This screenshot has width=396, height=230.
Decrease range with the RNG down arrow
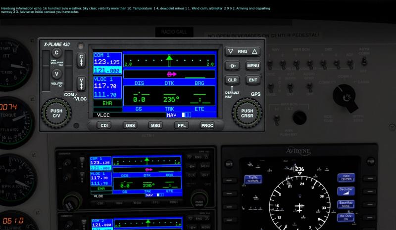pos(230,51)
